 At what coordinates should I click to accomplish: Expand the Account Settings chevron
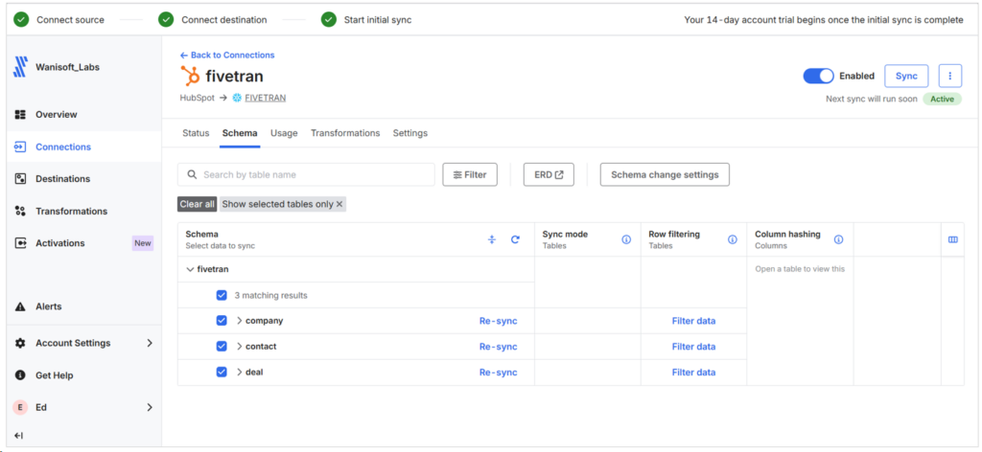(x=149, y=343)
